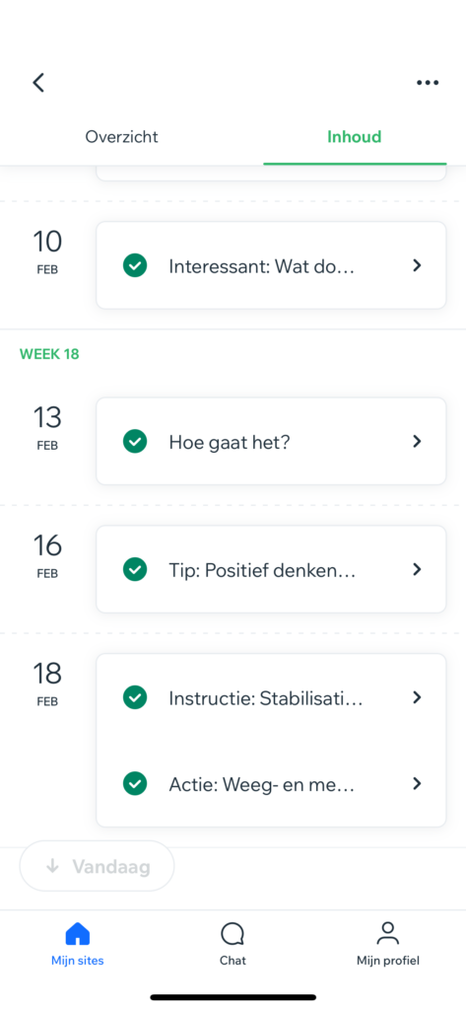This screenshot has height=1010, width=466.
Task: Jump to today with Vandaag button
Action: click(x=97, y=866)
